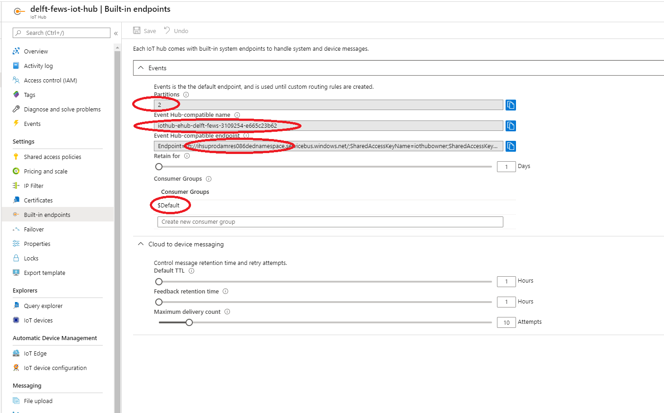Collapse the Cloud to device messaging section
The height and width of the screenshot is (413, 664).
point(141,244)
